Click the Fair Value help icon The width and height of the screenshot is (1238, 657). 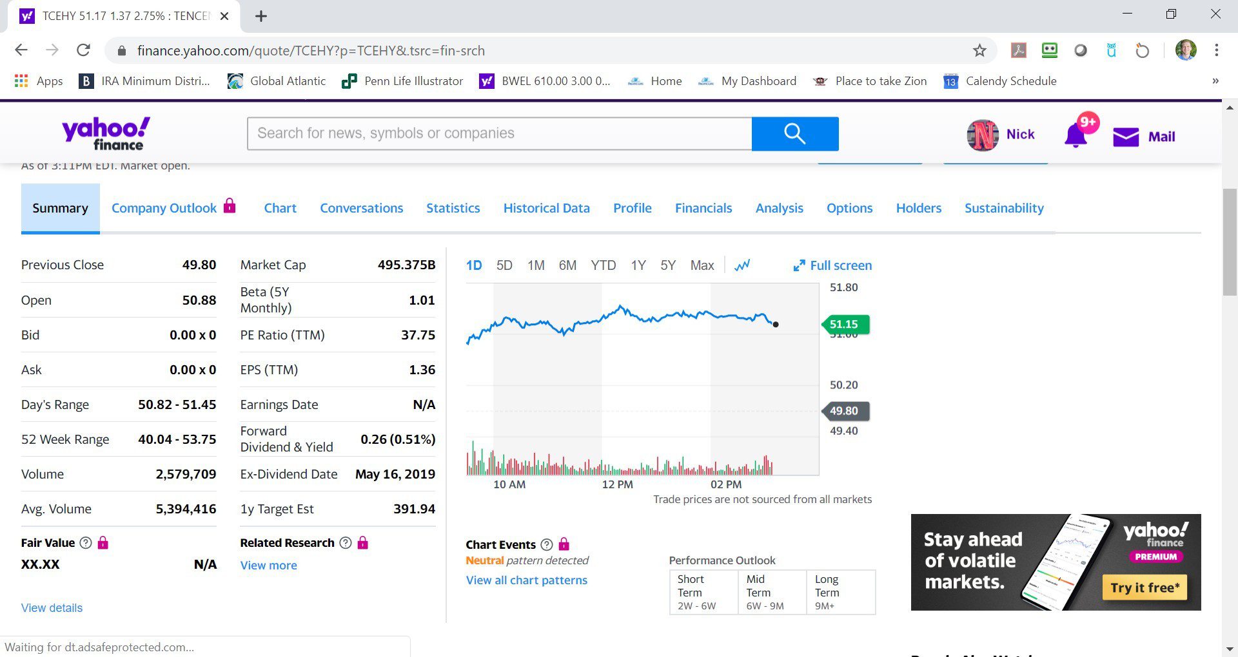pyautogui.click(x=85, y=543)
